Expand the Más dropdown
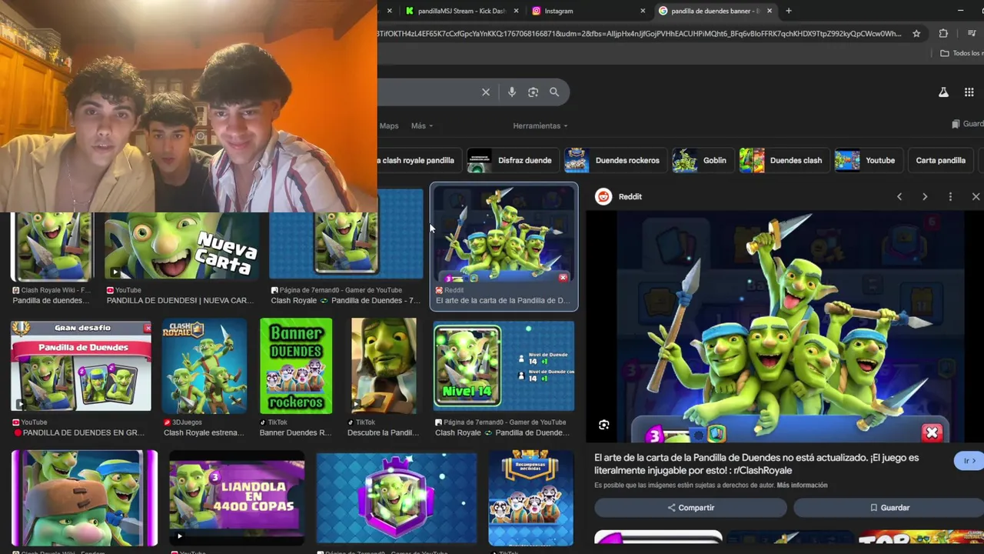The height and width of the screenshot is (554, 984). [422, 126]
